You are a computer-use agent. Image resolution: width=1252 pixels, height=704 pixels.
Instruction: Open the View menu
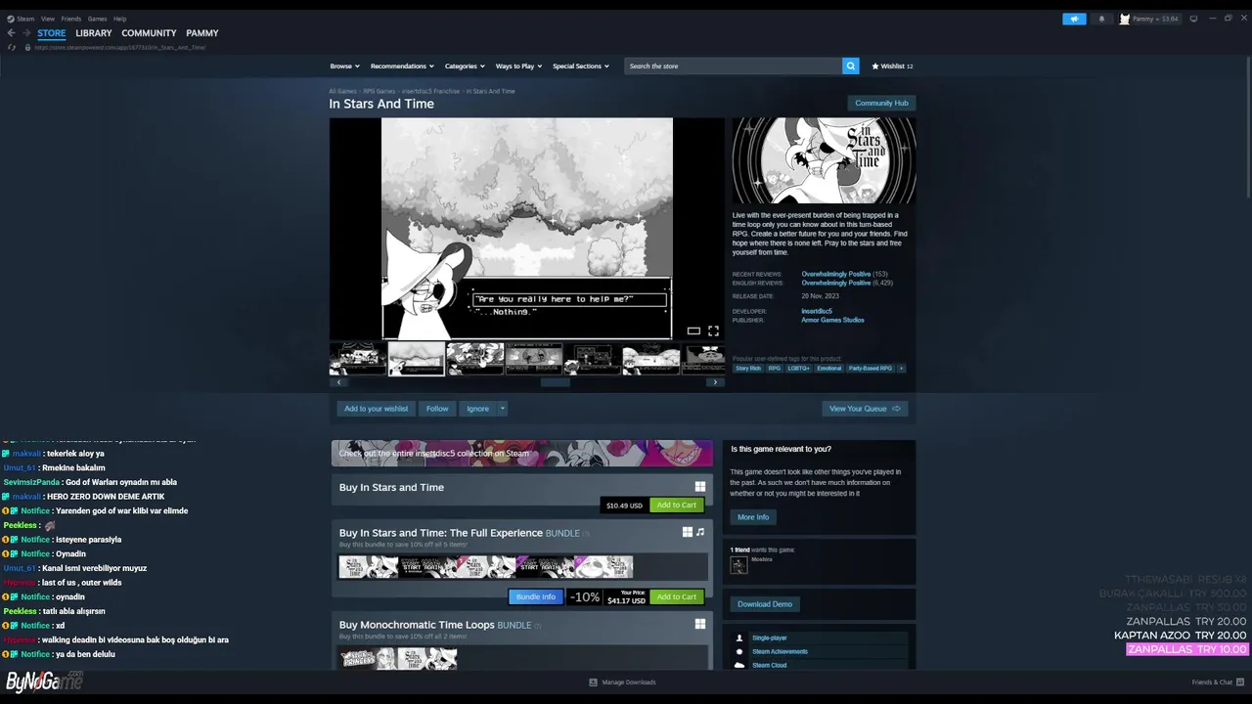pyautogui.click(x=47, y=19)
